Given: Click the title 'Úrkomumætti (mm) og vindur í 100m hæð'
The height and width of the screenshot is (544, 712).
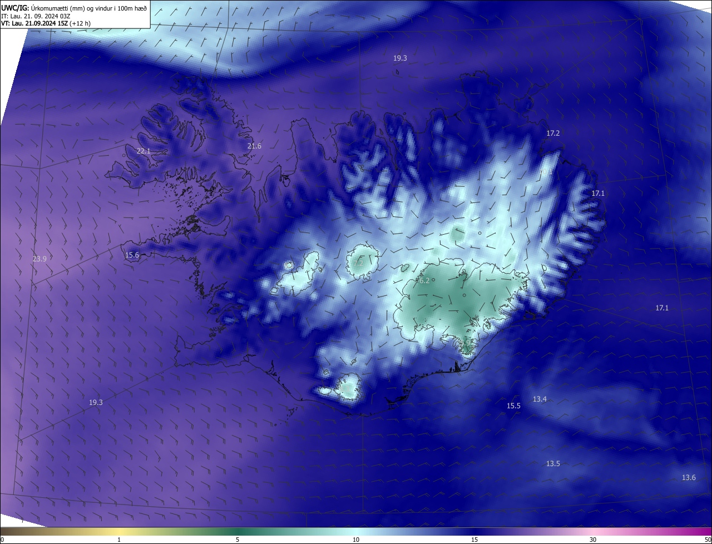Looking at the screenshot, I should (88, 8).
